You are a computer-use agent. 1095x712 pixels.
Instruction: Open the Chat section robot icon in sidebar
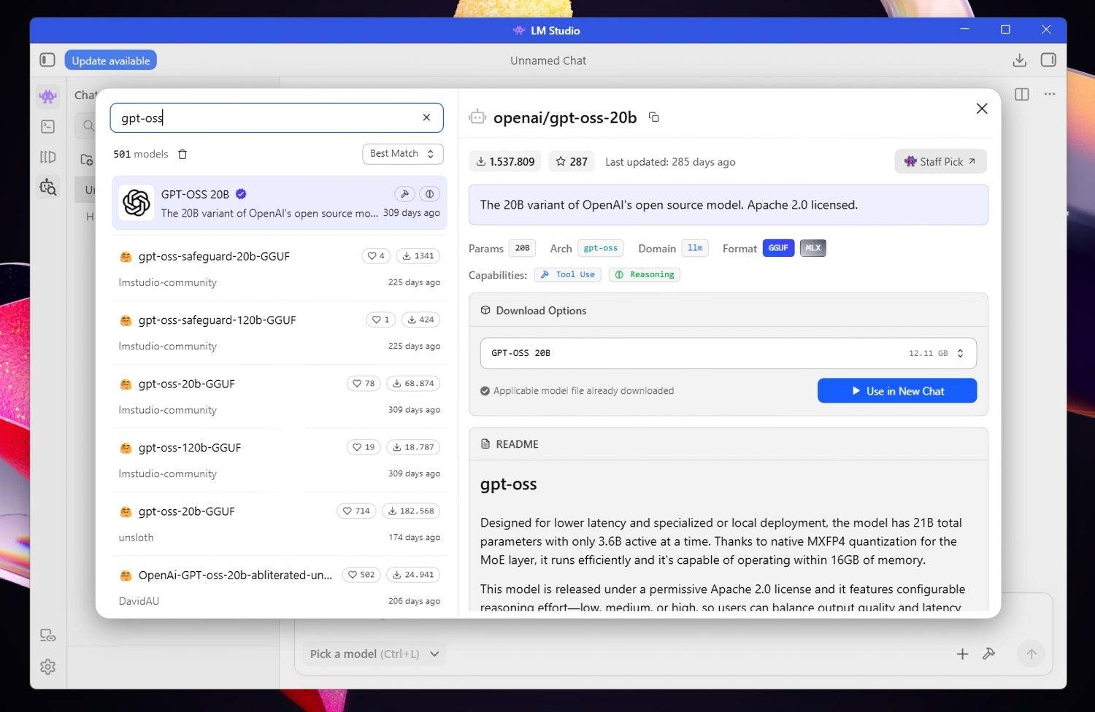point(48,96)
